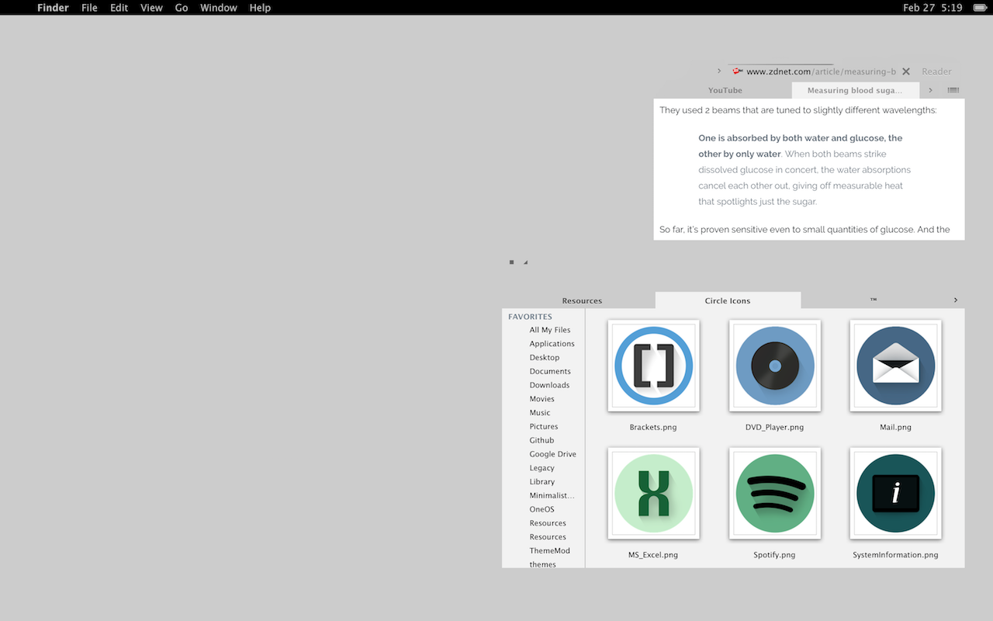Click the Brackets.png file name

(653, 428)
